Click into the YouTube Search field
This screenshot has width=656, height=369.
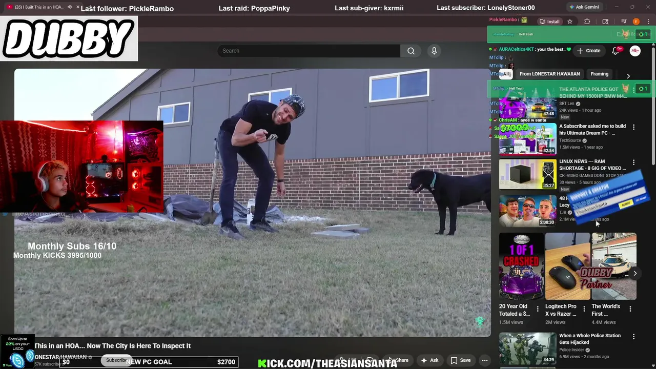[309, 51]
